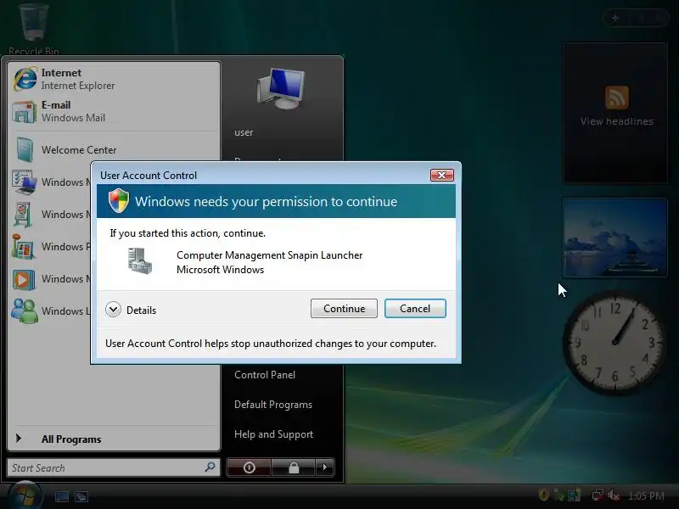
Task: Open Internet Explorer from the Start menu
Action: (114, 79)
